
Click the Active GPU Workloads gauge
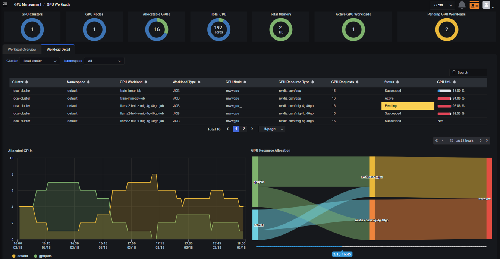(x=353, y=29)
